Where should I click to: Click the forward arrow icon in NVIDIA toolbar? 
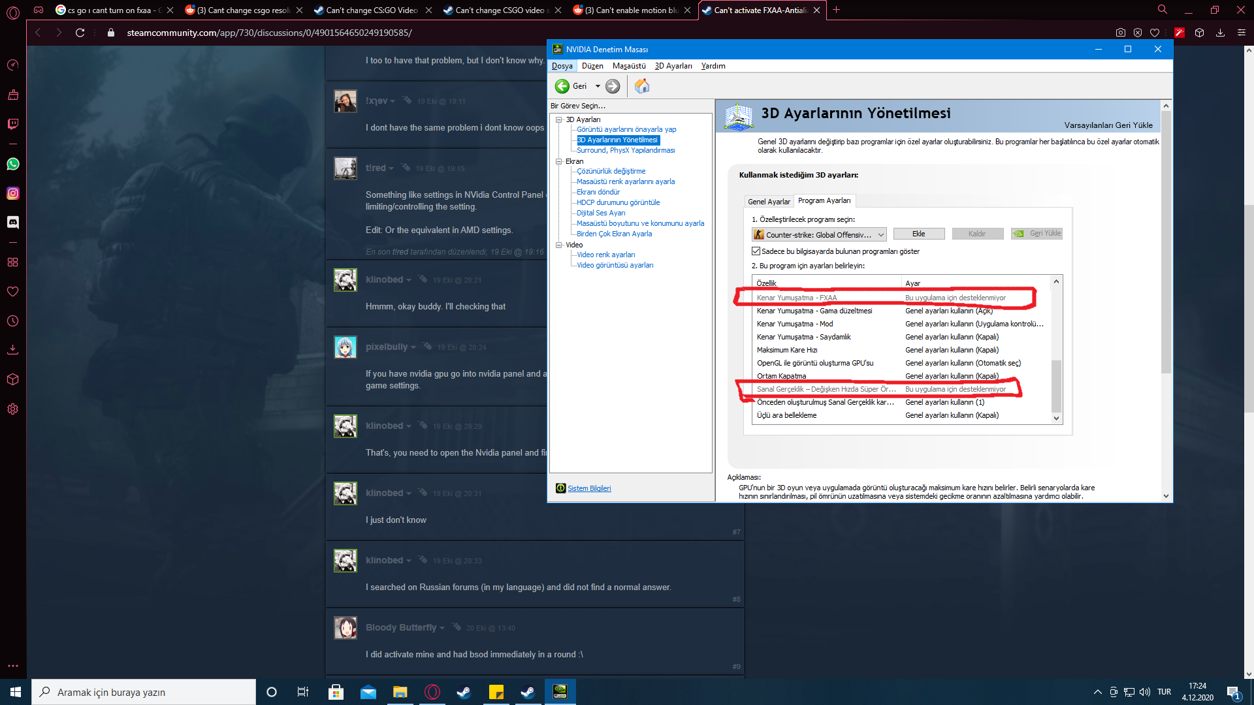tap(613, 86)
